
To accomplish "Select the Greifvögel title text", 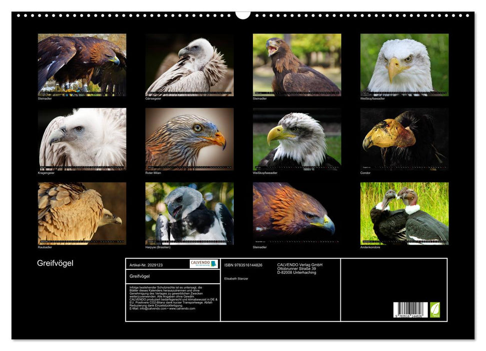I will (x=55, y=262).
